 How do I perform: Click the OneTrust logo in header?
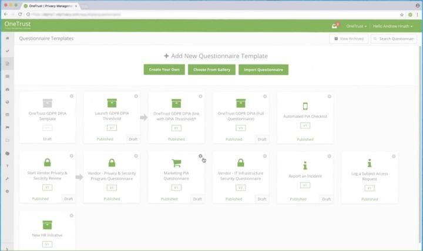coord(18,25)
